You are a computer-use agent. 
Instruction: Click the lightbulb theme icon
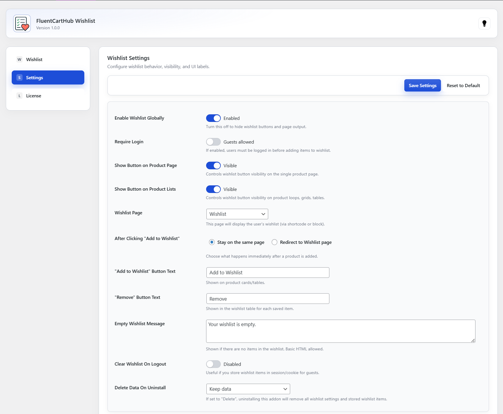484,23
